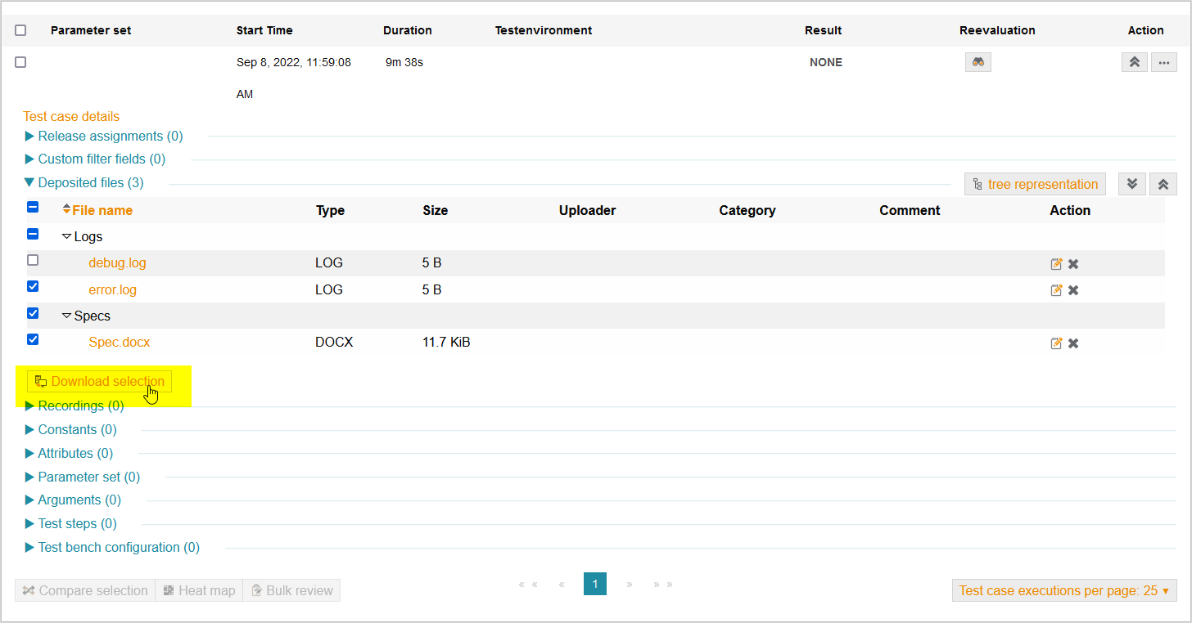
Task: Expand all deposited files with double down chevron
Action: pyautogui.click(x=1131, y=184)
